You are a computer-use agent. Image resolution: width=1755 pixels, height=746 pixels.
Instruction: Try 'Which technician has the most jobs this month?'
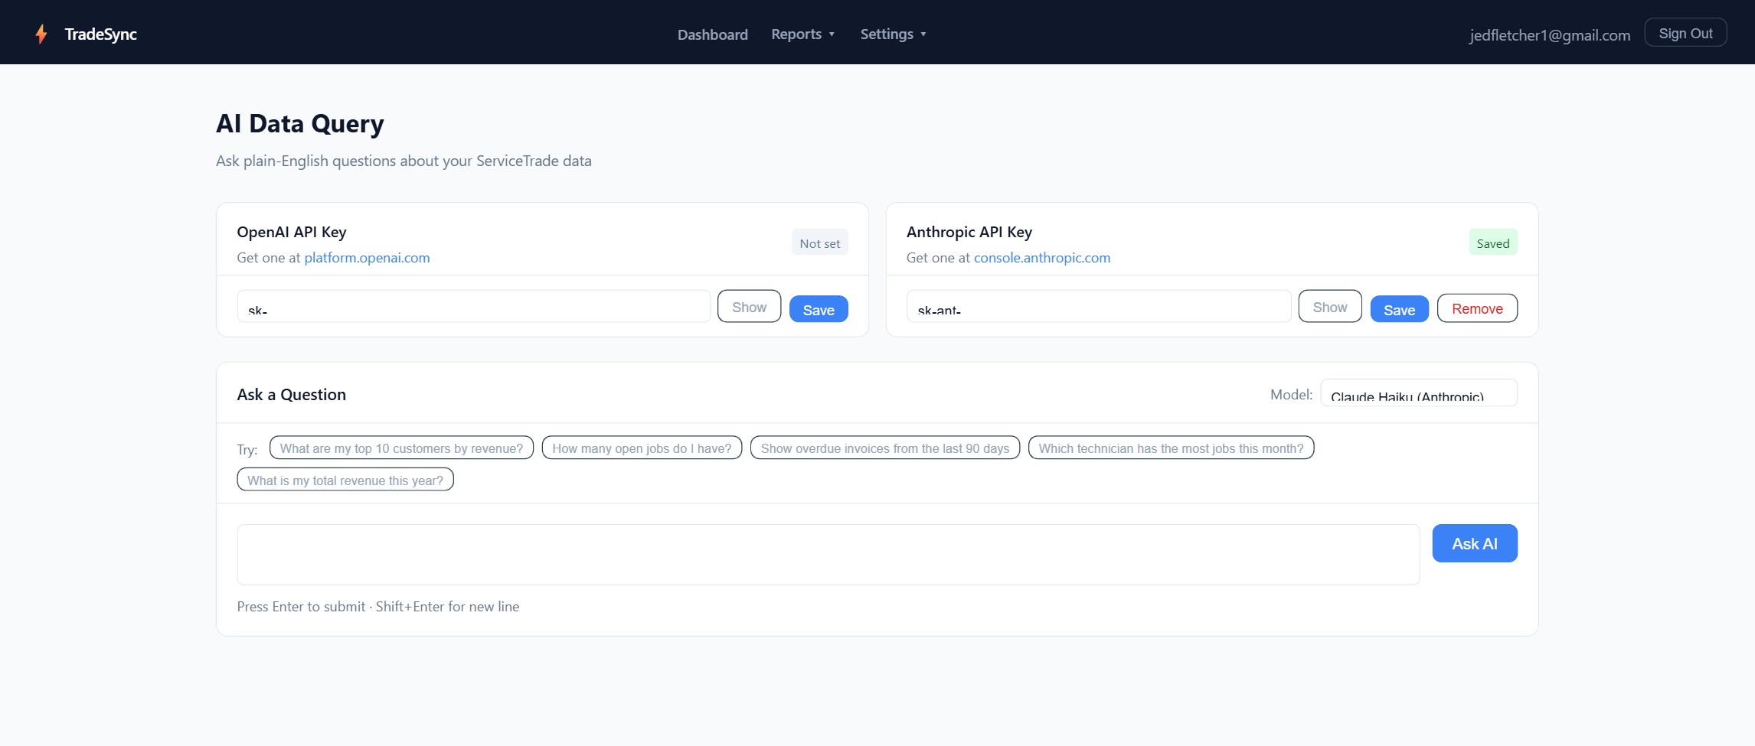(x=1171, y=448)
